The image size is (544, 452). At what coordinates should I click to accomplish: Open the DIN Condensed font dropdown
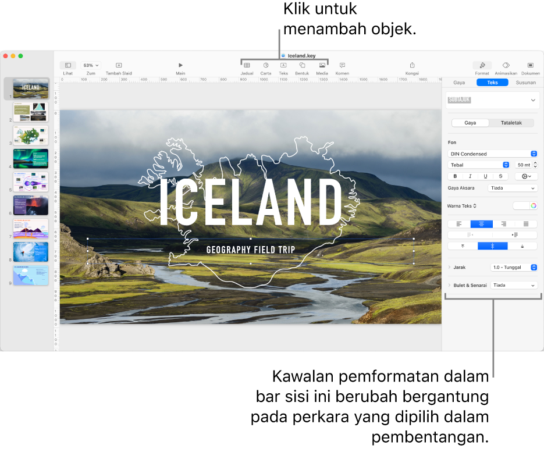pos(492,154)
